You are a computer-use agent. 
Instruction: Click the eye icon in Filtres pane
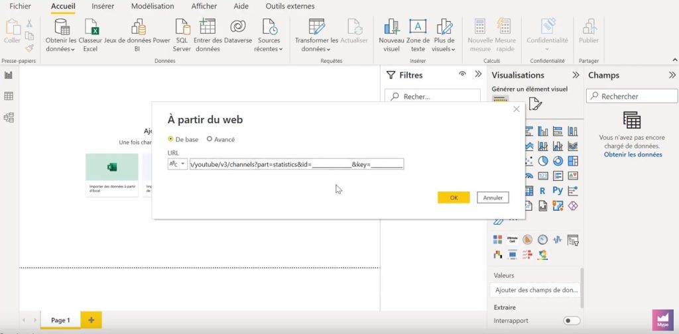click(x=462, y=74)
